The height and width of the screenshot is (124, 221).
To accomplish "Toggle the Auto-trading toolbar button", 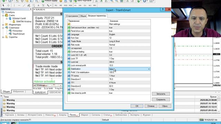I will tap(83, 1).
